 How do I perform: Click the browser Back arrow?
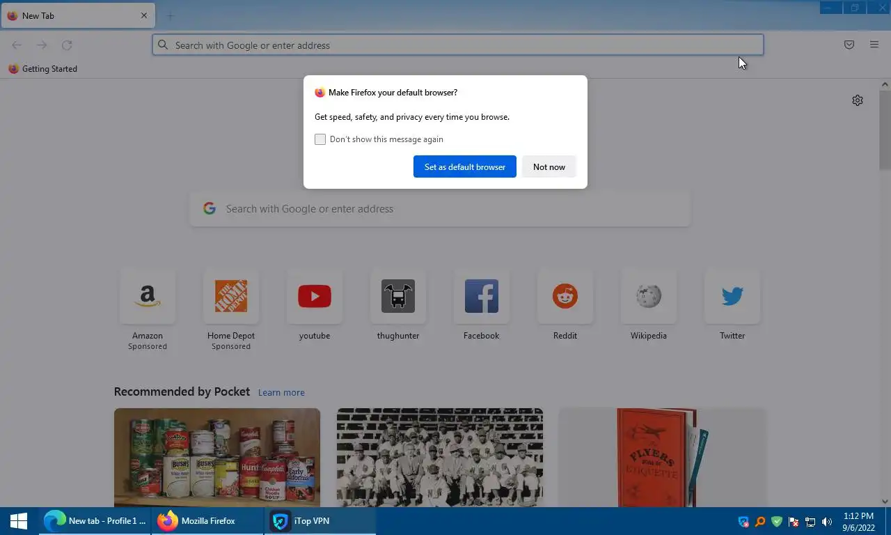pos(17,45)
